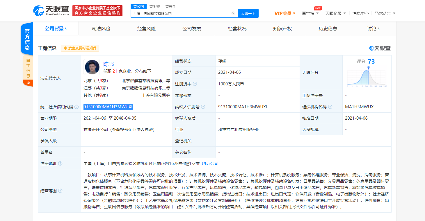Switch to the 司法风险 tab
The width and height of the screenshot is (425, 221).
click(101, 29)
